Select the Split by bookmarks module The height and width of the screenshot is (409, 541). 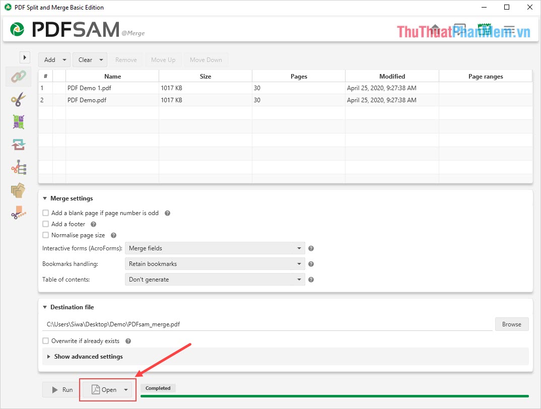pyautogui.click(x=18, y=167)
